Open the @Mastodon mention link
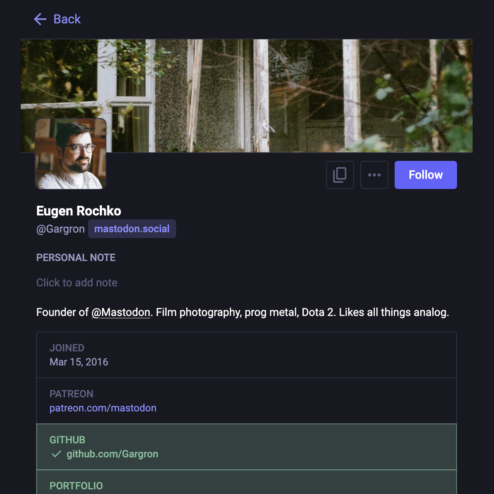494x494 pixels. 121,312
